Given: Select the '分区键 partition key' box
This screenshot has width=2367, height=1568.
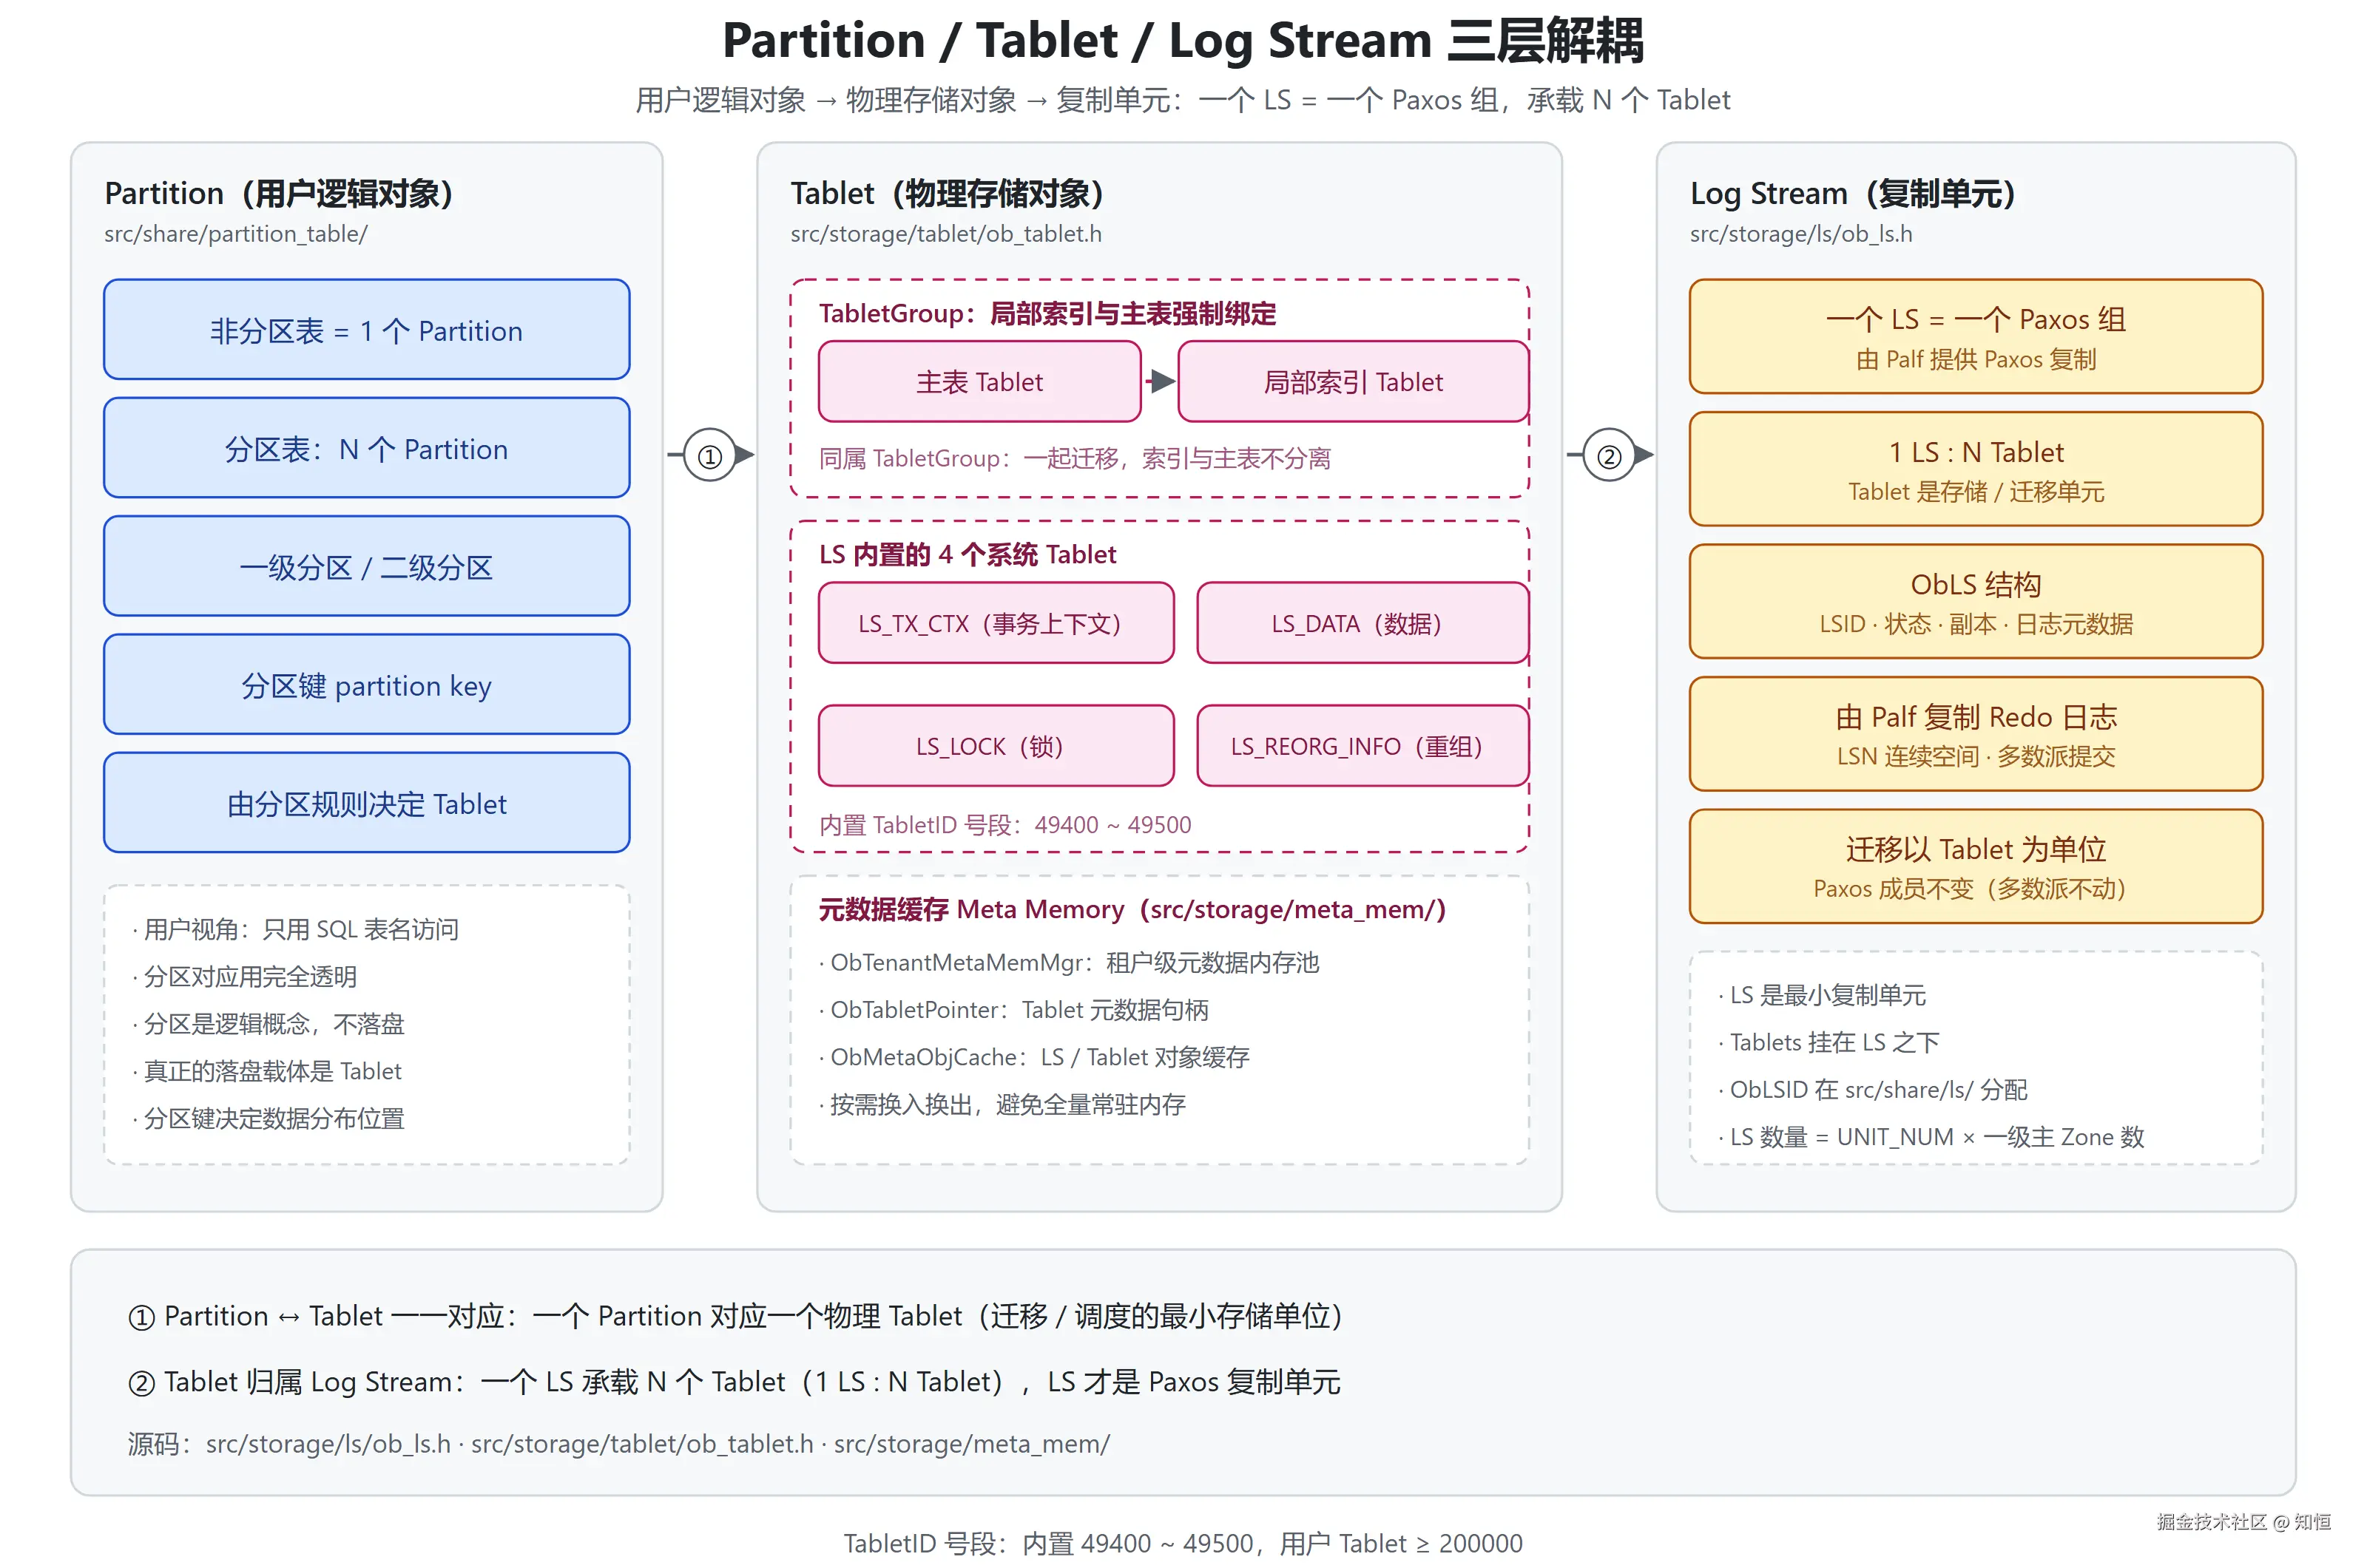Looking at the screenshot, I should click(x=366, y=685).
